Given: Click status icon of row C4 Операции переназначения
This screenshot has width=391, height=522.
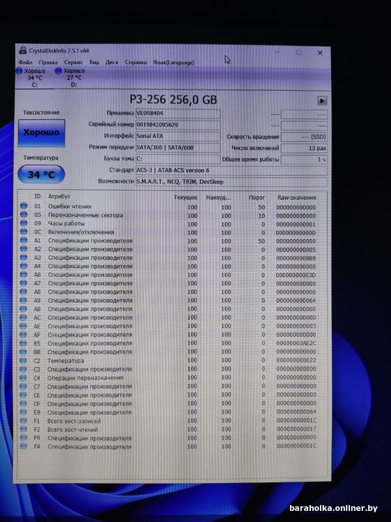Looking at the screenshot, I should click(23, 378).
